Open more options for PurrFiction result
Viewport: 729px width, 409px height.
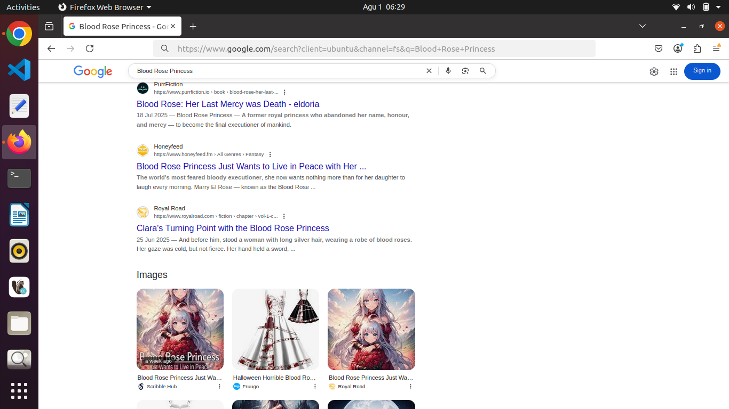pyautogui.click(x=284, y=92)
